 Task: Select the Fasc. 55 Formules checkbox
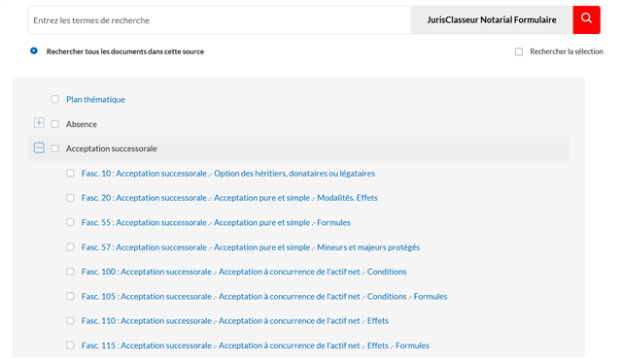point(70,222)
